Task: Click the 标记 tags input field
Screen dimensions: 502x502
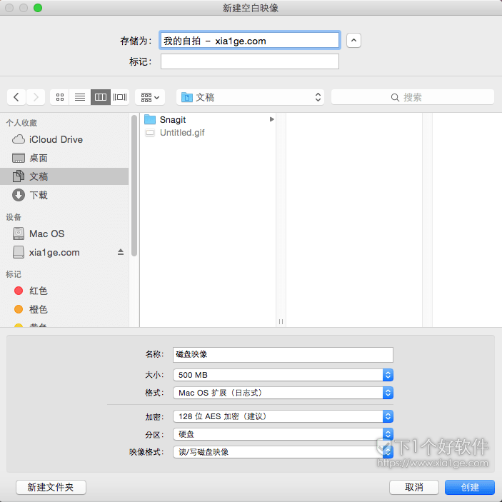Action: coord(249,62)
